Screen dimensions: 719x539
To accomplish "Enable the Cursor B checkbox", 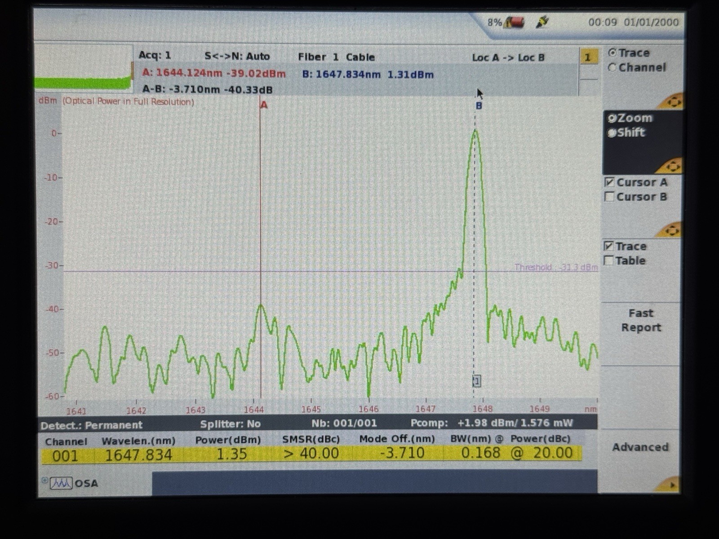I will [610, 197].
